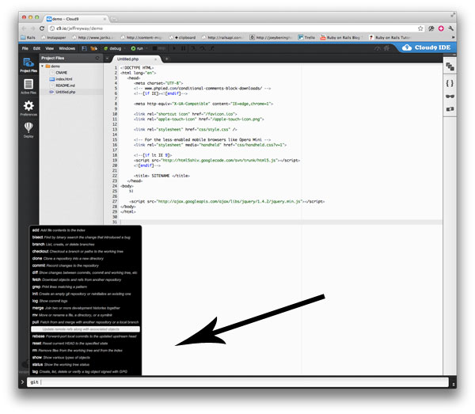This screenshot has height=414, width=475.
Task: Open the Instapaper bookmark
Action: 54,37
